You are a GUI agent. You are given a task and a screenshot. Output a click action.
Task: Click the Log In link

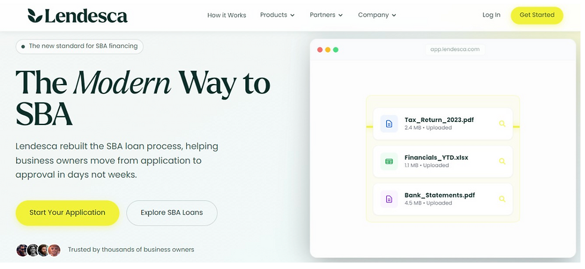tap(491, 15)
